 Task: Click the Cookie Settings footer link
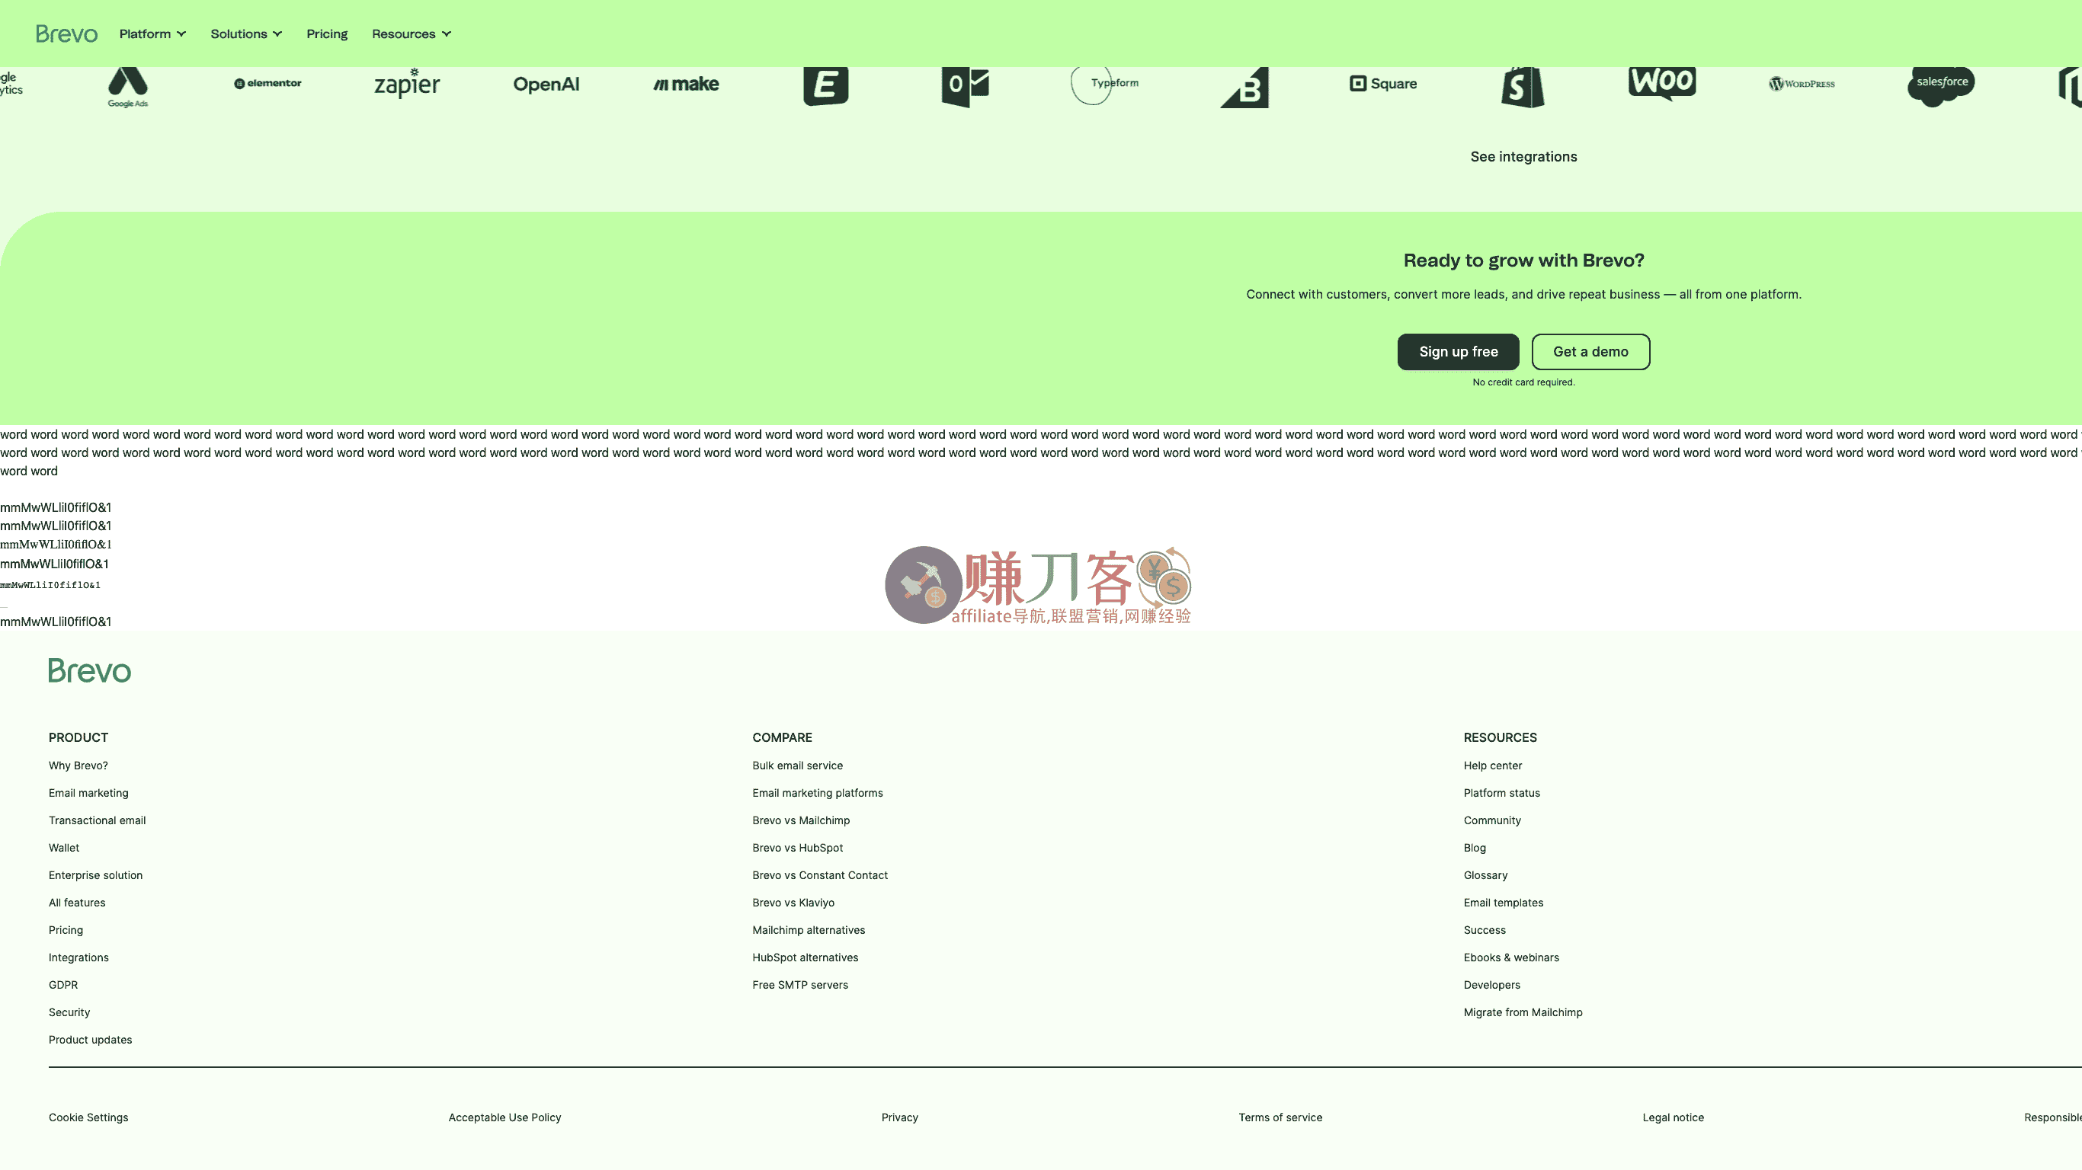tap(88, 1117)
